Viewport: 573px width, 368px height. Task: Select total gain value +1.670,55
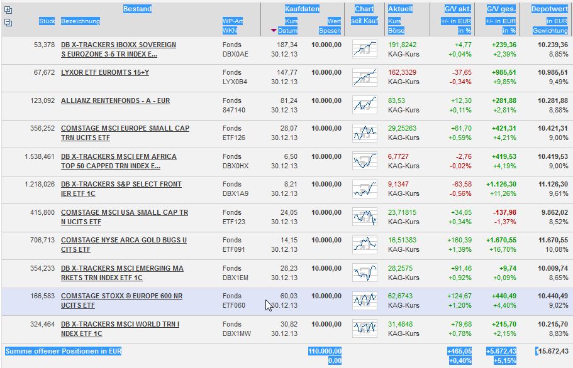(501, 240)
